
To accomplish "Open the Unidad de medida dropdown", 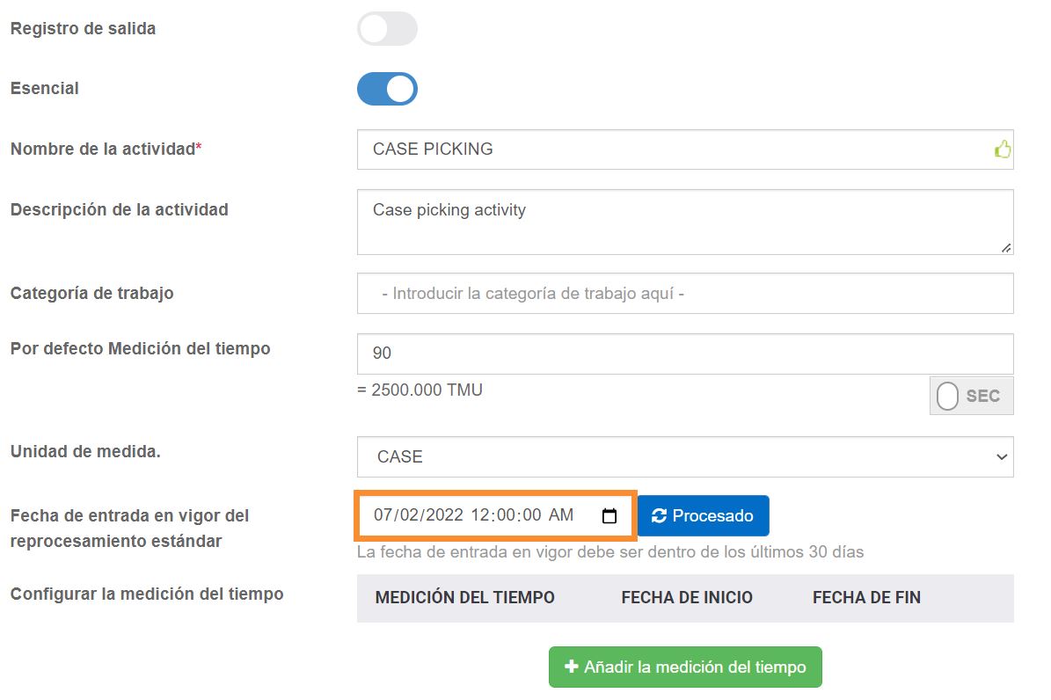I will tap(684, 457).
